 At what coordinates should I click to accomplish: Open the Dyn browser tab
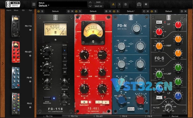[30, 10]
